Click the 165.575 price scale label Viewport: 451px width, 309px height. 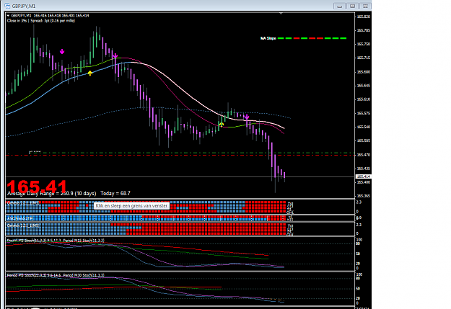[364, 113]
